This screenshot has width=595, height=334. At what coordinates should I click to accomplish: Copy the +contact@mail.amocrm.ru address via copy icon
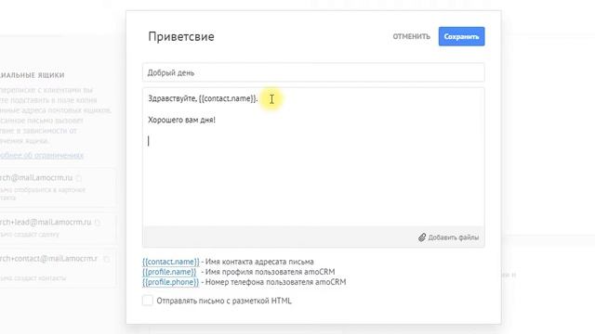pos(107,259)
